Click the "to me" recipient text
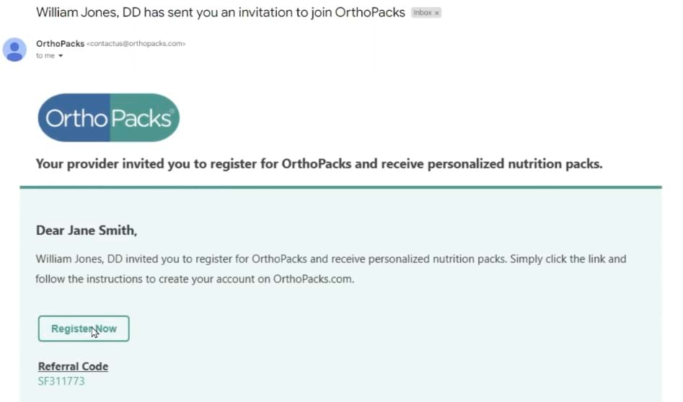This screenshot has height=402, width=683. point(45,56)
